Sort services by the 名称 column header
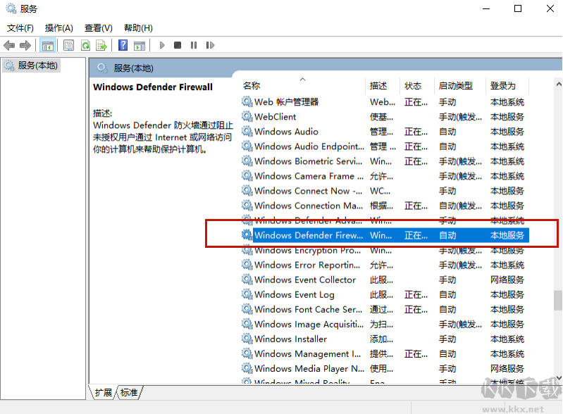 [x=252, y=86]
